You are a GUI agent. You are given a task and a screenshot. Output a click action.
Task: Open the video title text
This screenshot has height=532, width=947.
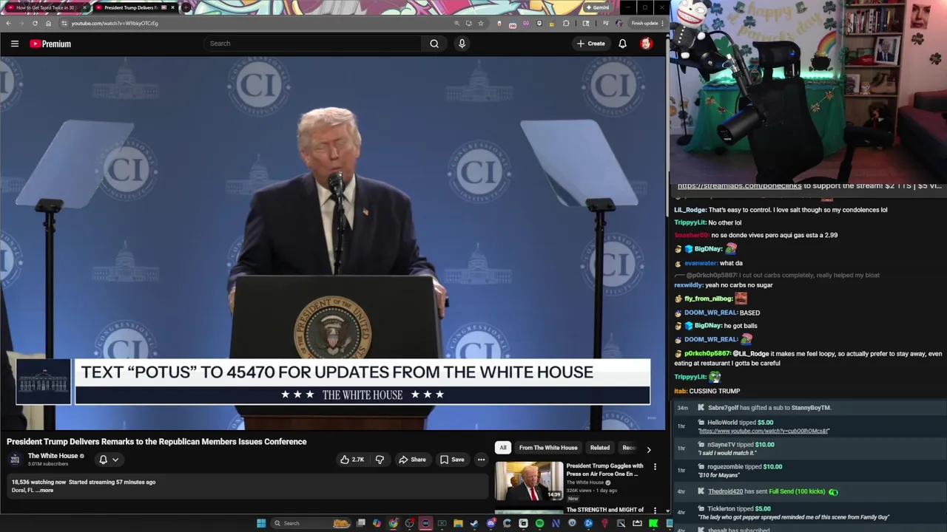tap(157, 442)
